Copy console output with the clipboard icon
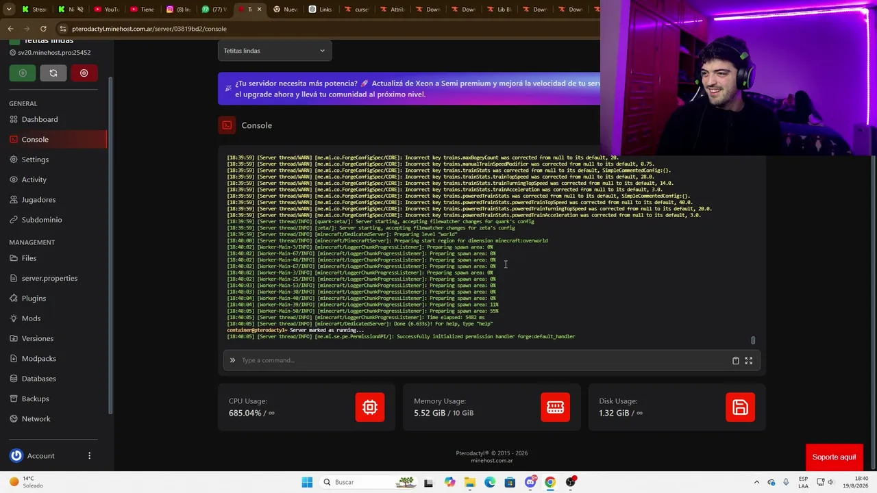Viewport: 877px width, 493px height. [x=736, y=360]
